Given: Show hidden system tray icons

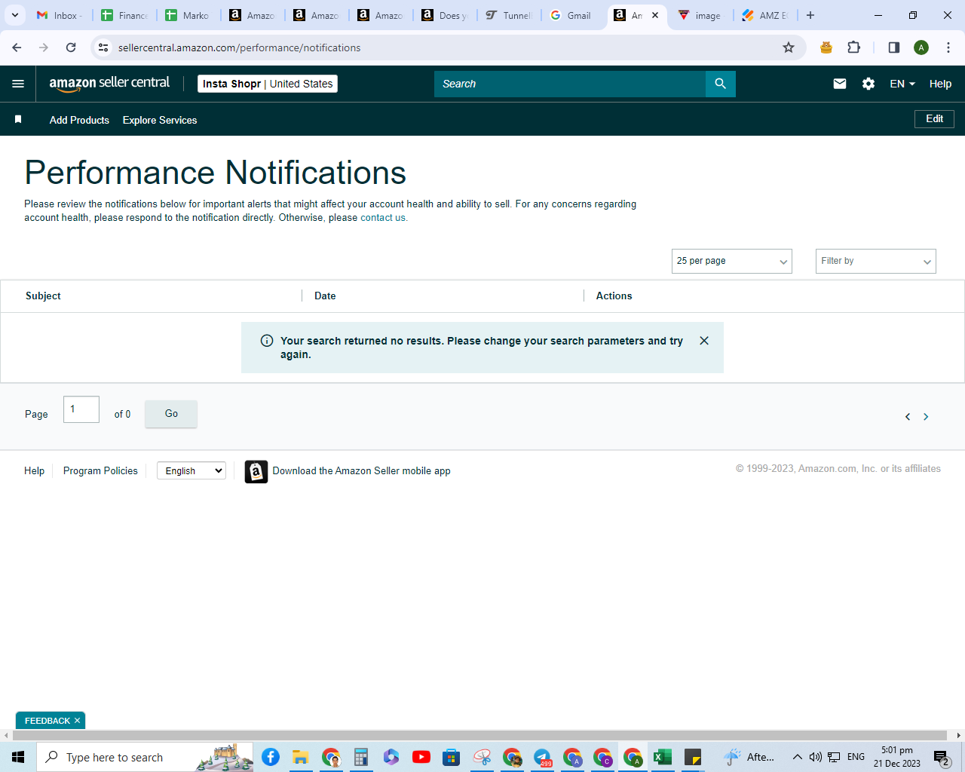Looking at the screenshot, I should [797, 757].
